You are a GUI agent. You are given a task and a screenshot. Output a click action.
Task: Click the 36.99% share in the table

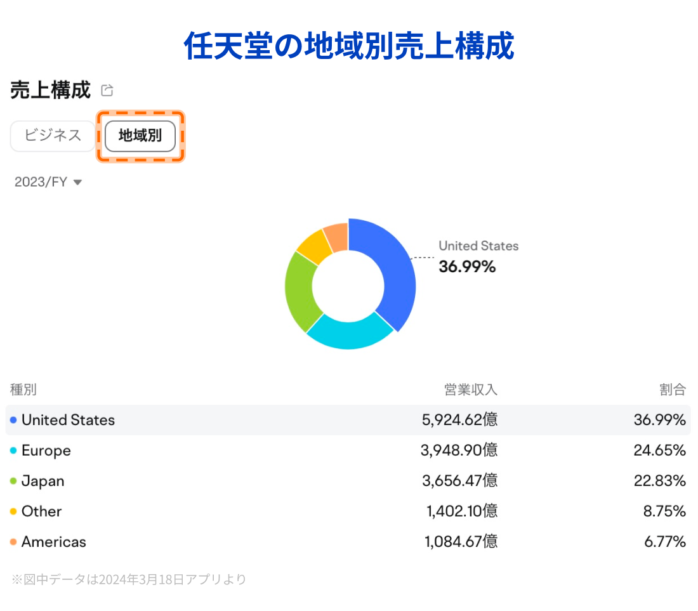click(660, 419)
